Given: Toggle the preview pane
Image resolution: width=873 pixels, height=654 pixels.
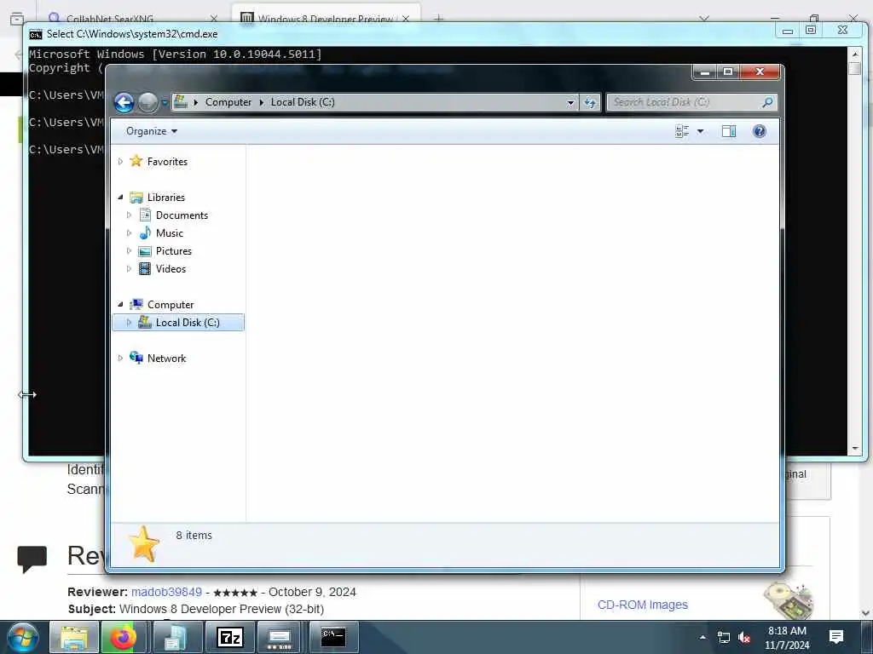Looking at the screenshot, I should 729,131.
